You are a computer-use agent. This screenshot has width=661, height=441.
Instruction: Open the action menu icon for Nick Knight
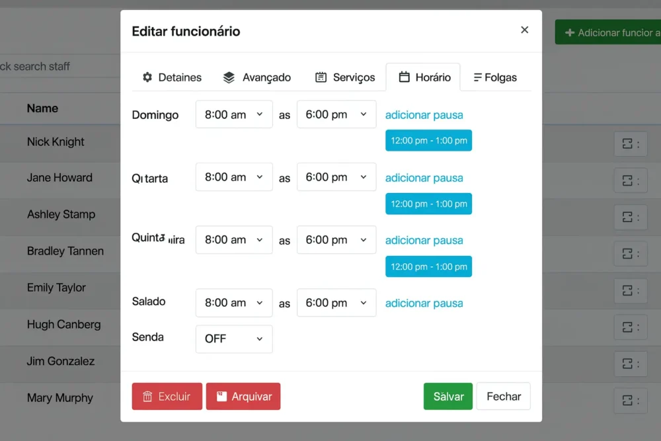[630, 143]
